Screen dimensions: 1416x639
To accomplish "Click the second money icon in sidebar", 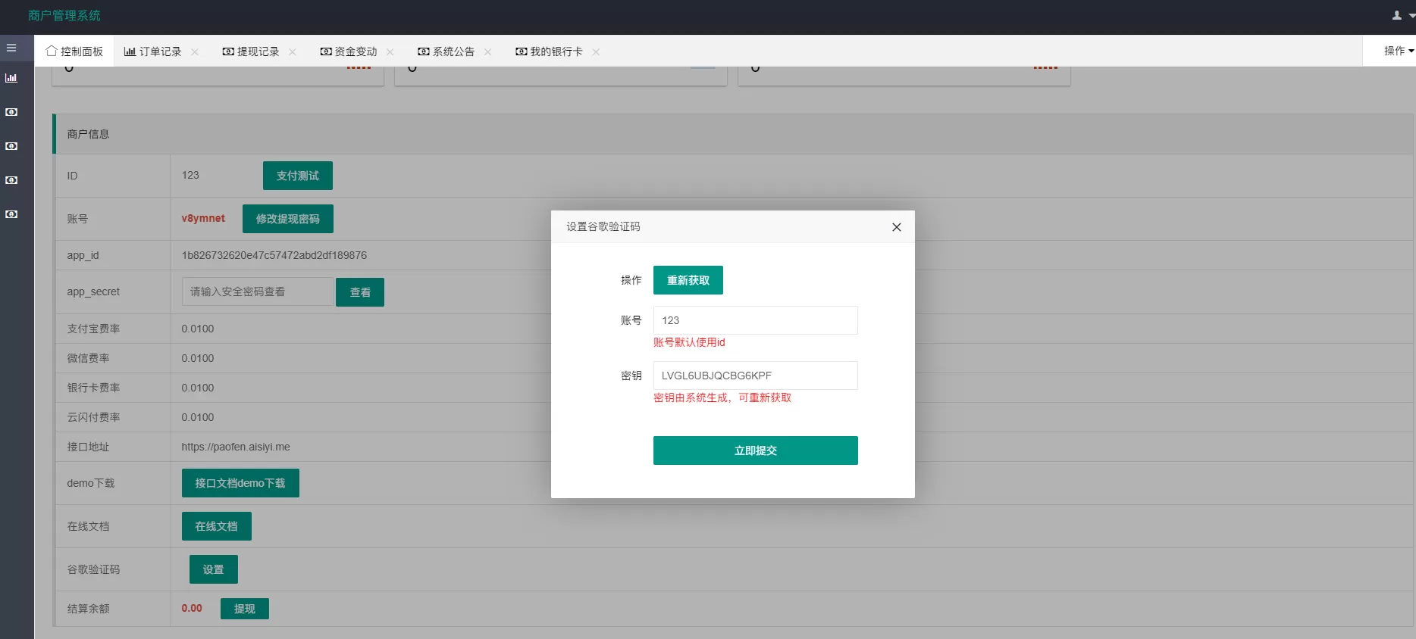I will [x=11, y=146].
